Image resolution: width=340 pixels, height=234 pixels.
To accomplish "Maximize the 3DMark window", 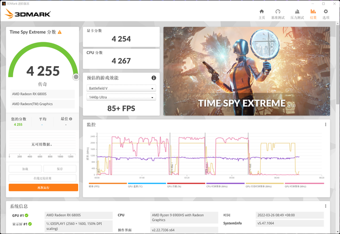I will 323,4.
